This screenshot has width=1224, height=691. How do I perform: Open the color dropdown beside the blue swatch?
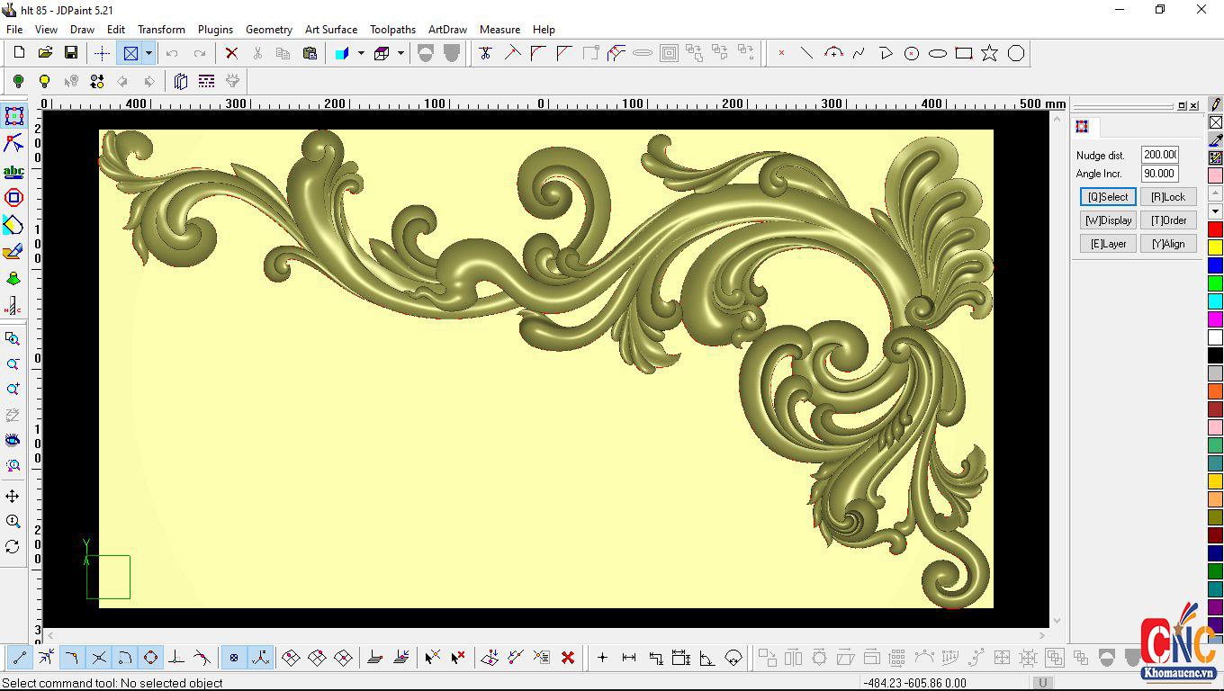click(361, 53)
